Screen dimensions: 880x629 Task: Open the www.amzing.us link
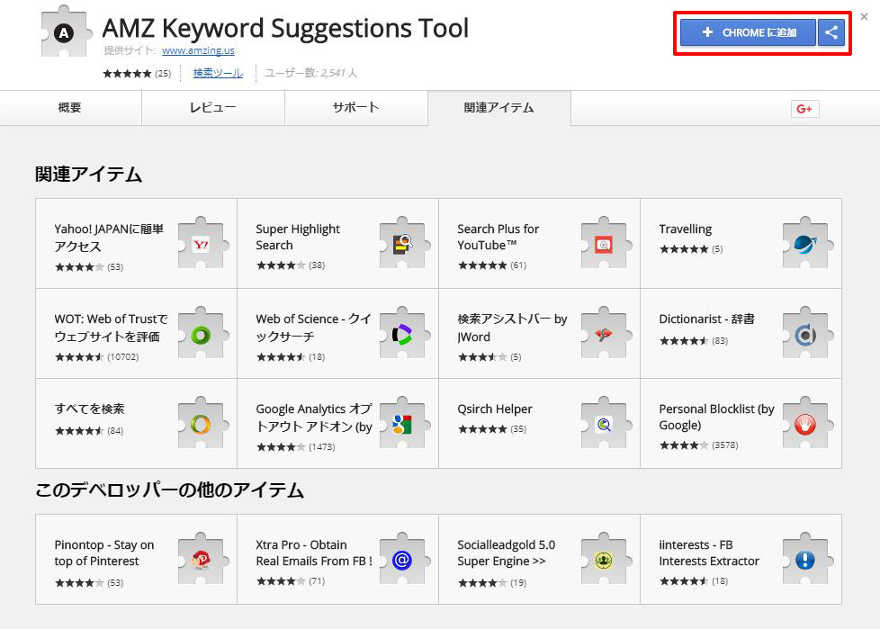198,50
